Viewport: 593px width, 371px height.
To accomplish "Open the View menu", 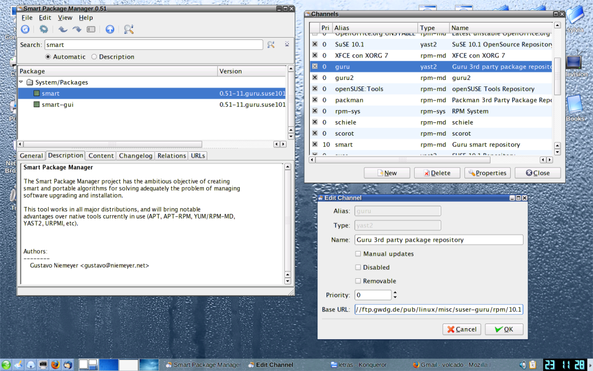I will 65,18.
